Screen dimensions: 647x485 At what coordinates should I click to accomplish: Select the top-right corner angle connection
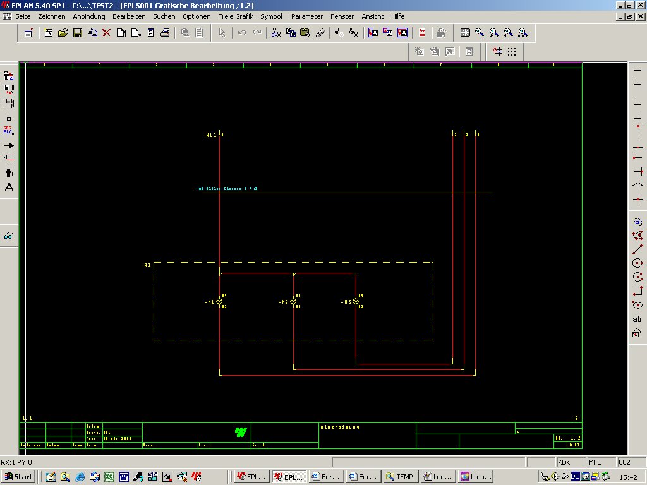[637, 87]
